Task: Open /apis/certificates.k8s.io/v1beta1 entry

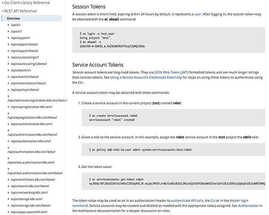Action: pyautogui.click(x=33, y=179)
